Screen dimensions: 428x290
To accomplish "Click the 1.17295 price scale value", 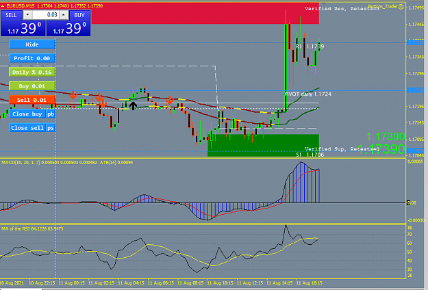I will click(416, 74).
